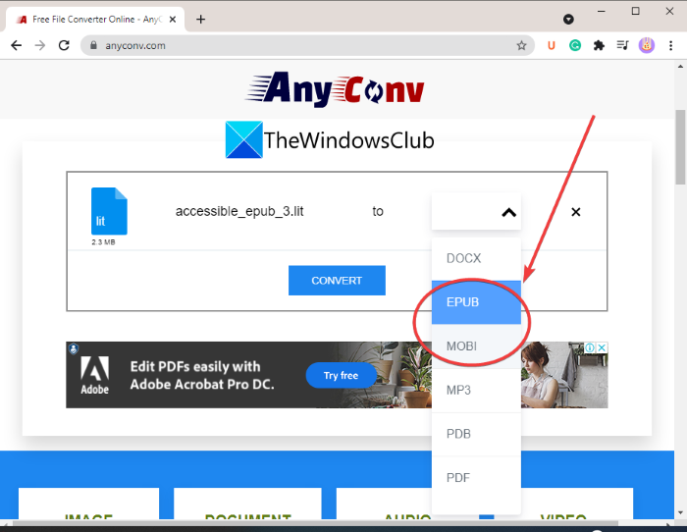Open a new browser tab
This screenshot has height=532, width=687.
(x=200, y=20)
